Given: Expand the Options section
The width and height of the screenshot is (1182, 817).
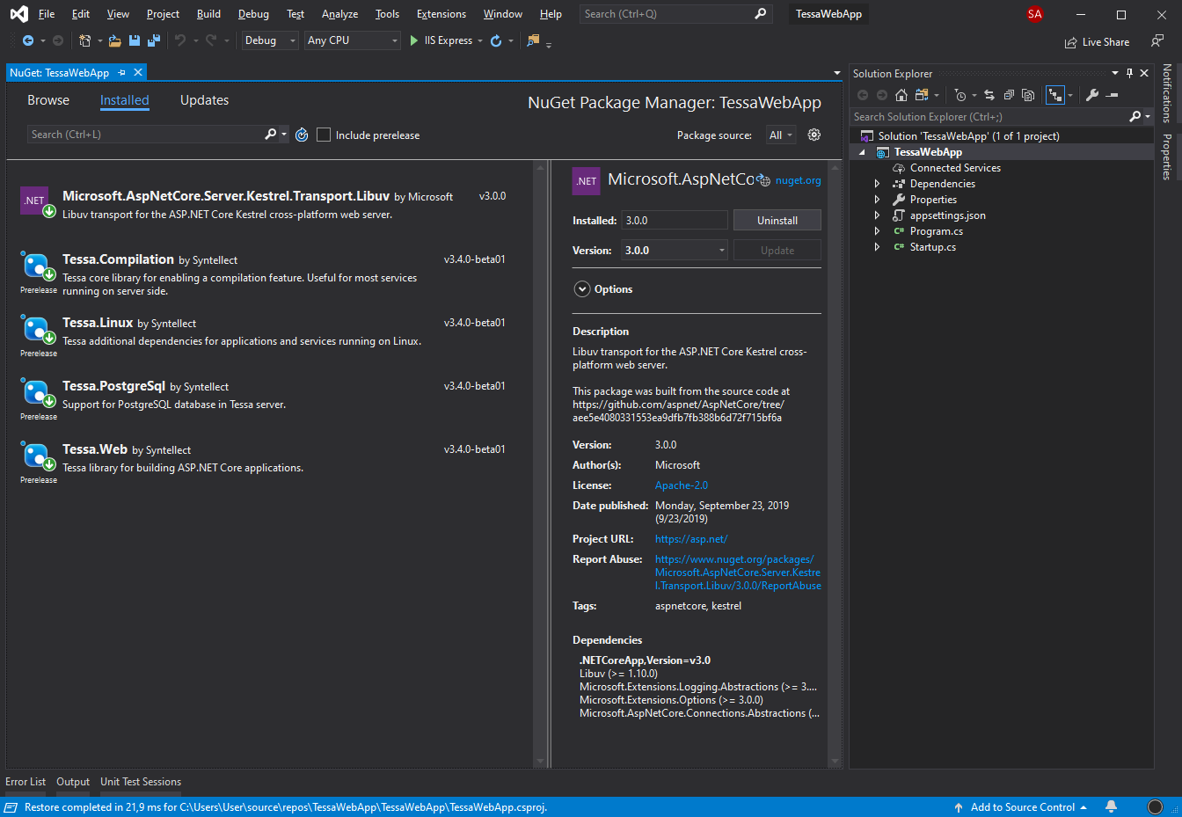Looking at the screenshot, I should (x=581, y=289).
